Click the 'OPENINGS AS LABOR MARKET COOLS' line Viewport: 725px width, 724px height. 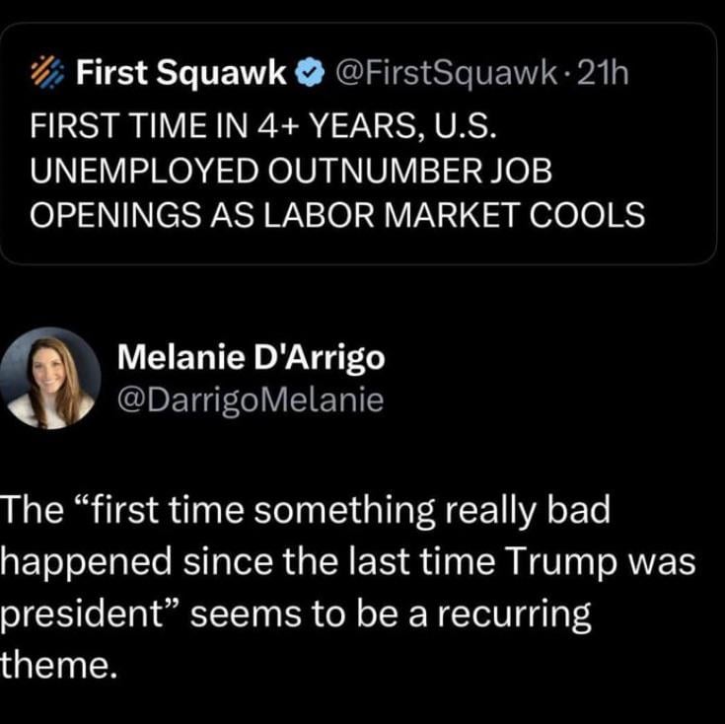(337, 214)
